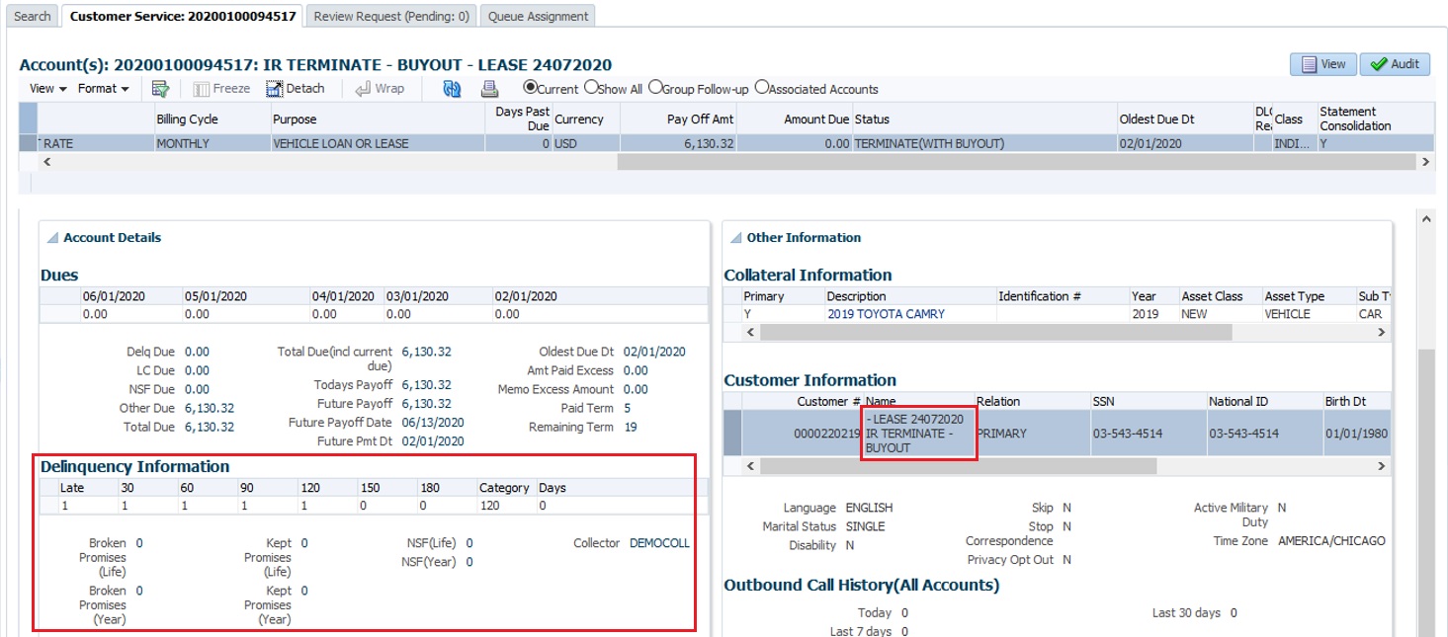Click the Time Zone value AMERICA/CHICAGO
The image size is (1448, 637).
tap(1331, 541)
